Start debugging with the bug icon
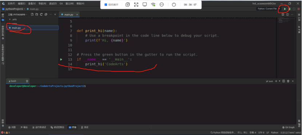The image size is (302, 135). coord(290,9)
